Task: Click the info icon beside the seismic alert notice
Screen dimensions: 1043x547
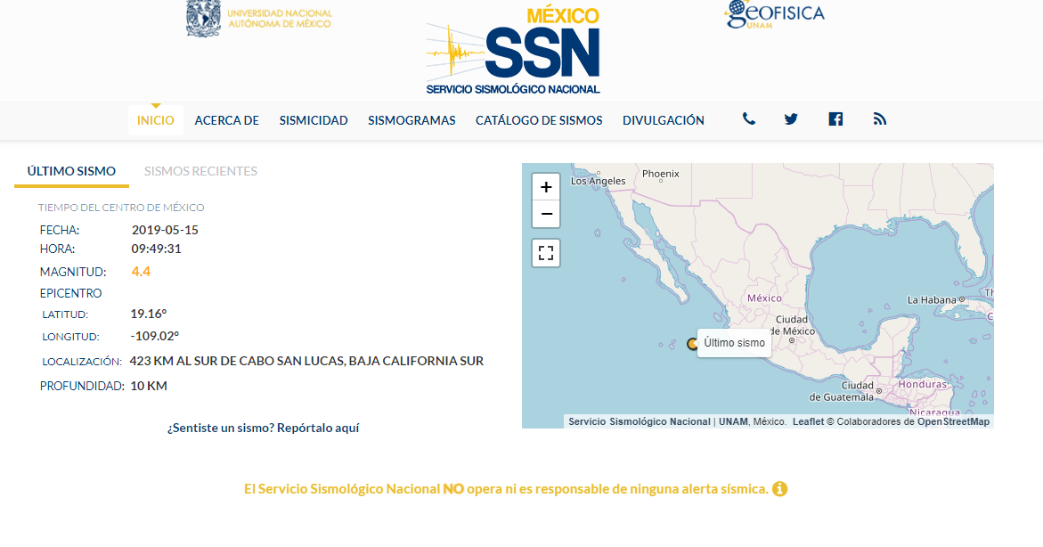Action: 779,489
